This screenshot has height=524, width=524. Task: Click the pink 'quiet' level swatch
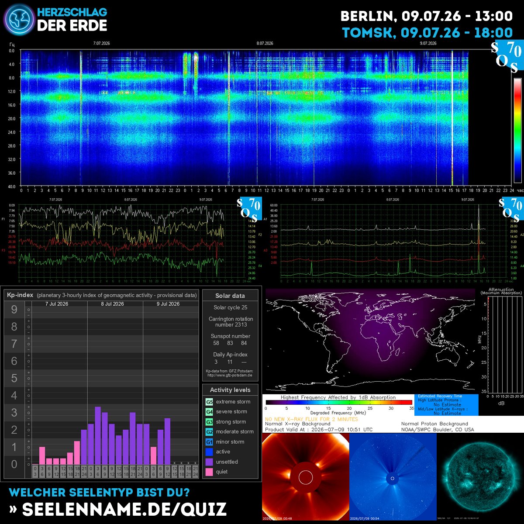coord(209,472)
